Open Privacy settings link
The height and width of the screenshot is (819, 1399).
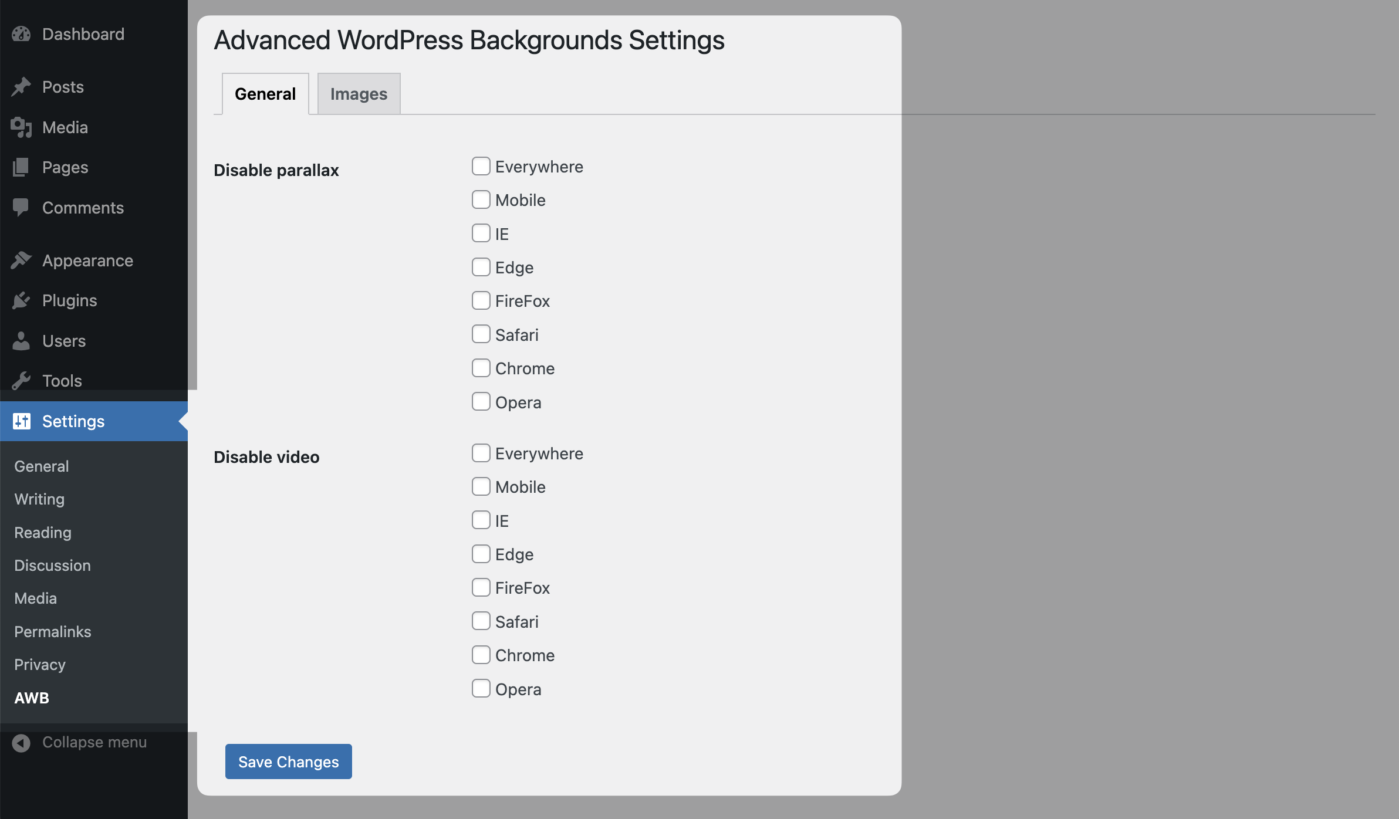tap(40, 665)
